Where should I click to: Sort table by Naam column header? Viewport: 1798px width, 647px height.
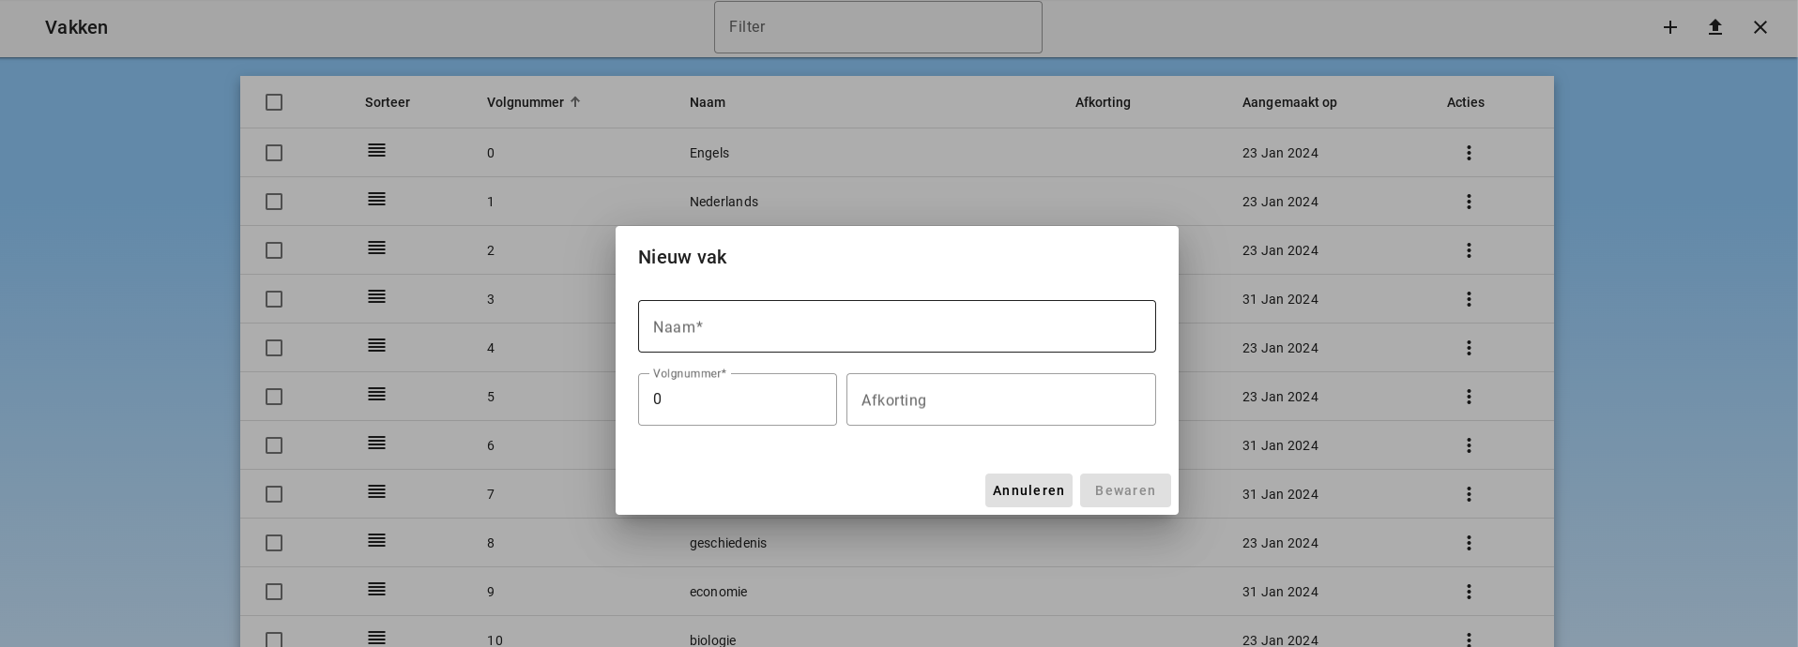708,102
